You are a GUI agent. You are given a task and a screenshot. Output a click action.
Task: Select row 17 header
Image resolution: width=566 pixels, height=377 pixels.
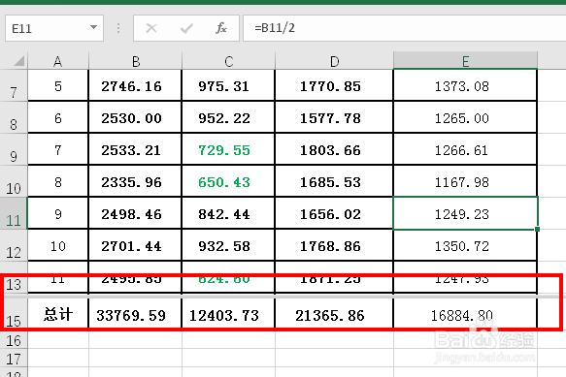click(x=14, y=358)
